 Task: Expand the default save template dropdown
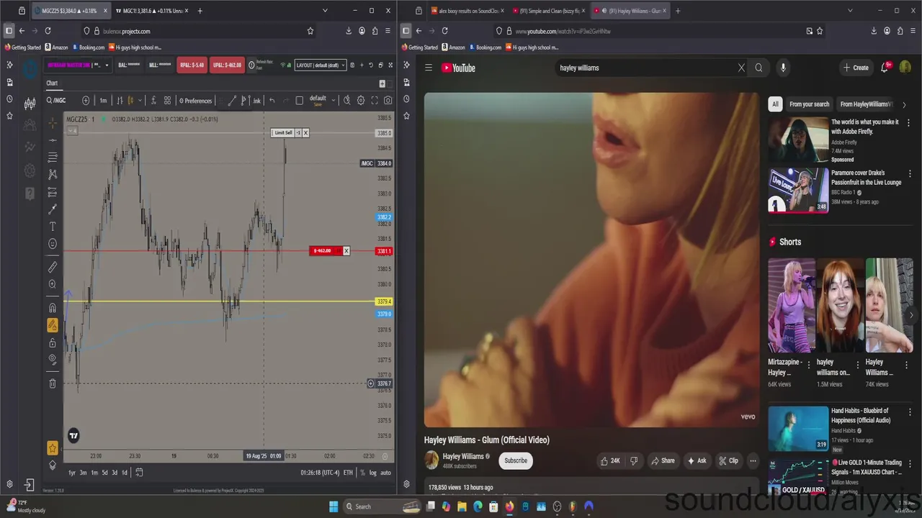(332, 100)
